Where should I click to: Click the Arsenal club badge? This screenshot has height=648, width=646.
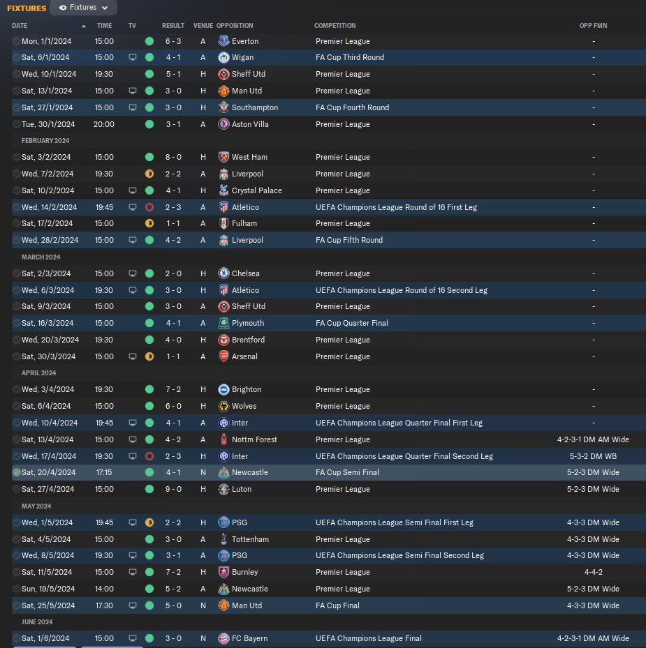coord(223,356)
